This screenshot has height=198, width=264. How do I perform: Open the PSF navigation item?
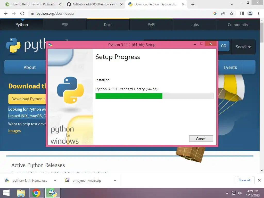pos(65,25)
